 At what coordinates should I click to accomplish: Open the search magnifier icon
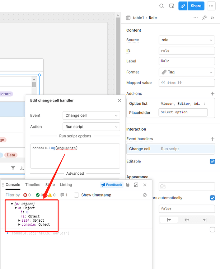pyautogui.click(x=162, y=6)
